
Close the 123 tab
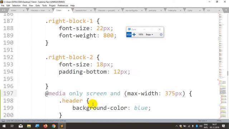[x=219, y=10]
